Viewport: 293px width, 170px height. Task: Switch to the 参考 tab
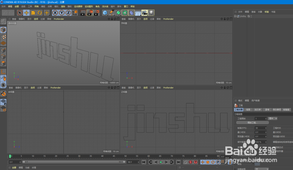pos(267,110)
